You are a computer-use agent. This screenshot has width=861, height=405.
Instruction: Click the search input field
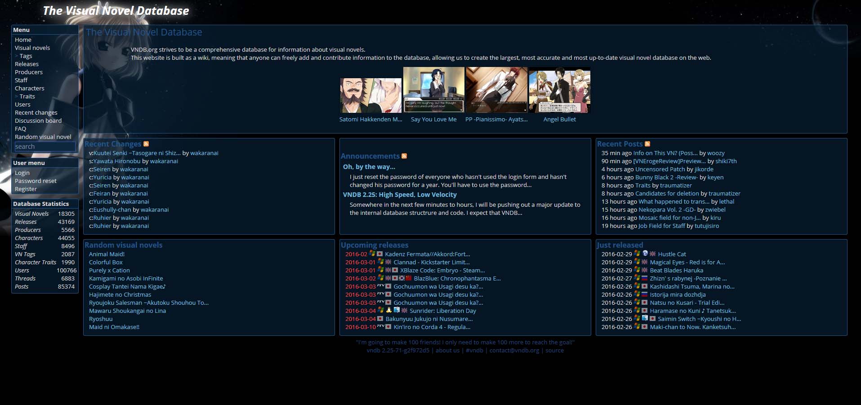coord(45,146)
